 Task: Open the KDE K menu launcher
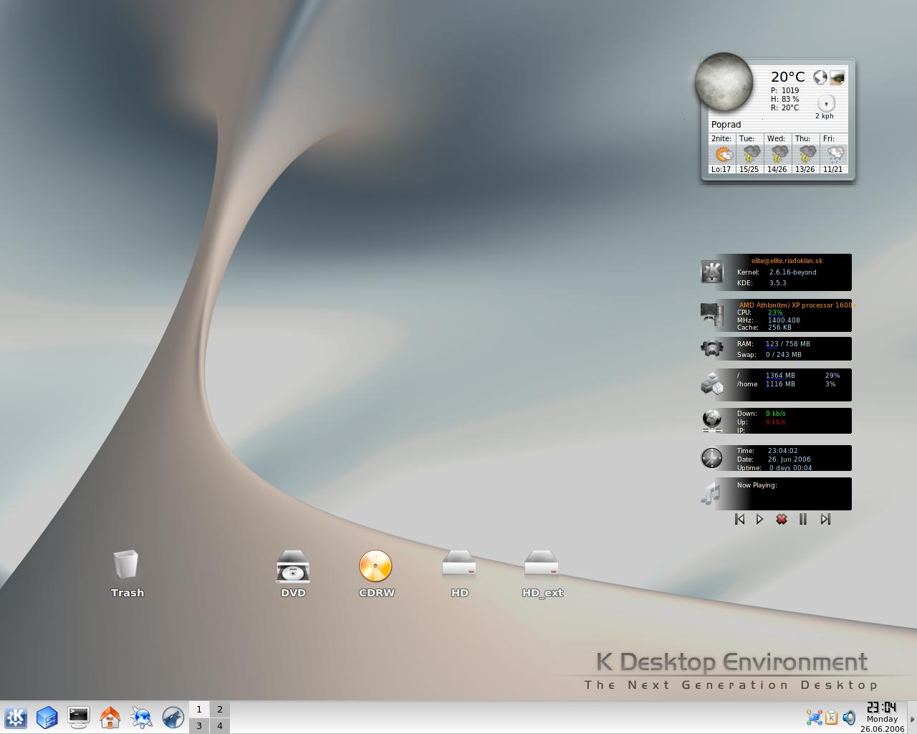coord(16,718)
